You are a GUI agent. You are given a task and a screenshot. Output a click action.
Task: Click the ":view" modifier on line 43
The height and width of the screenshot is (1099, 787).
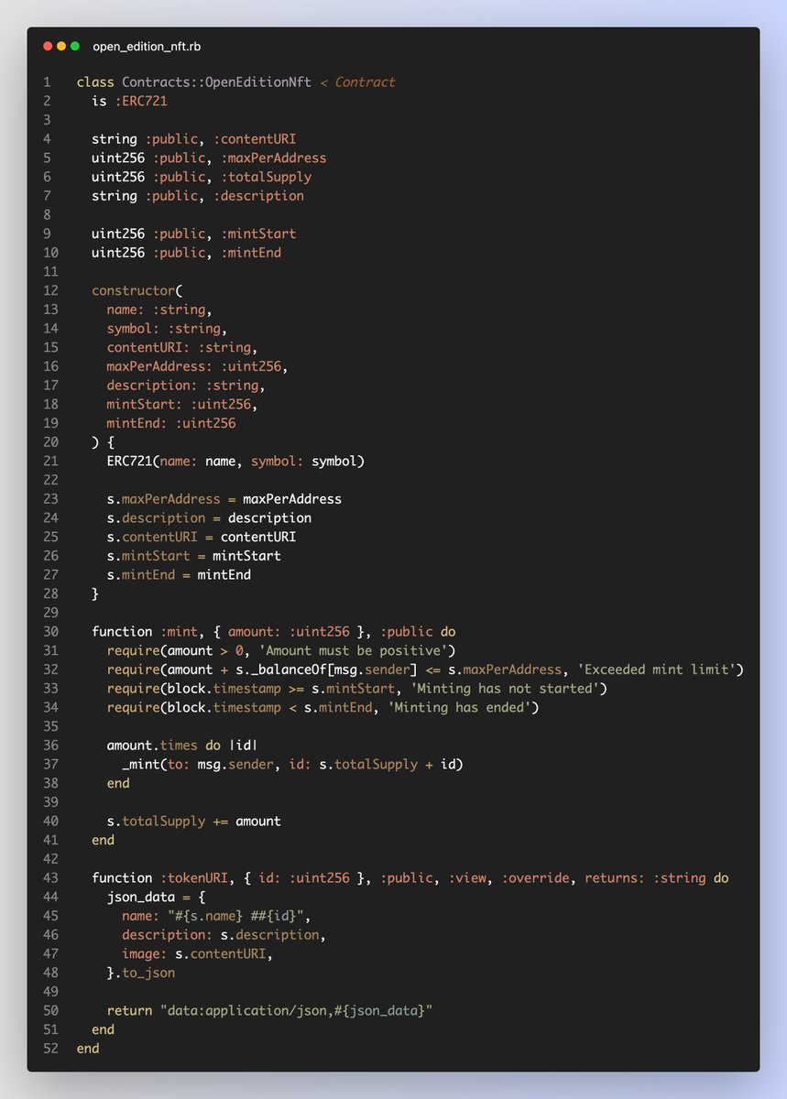[x=467, y=877]
